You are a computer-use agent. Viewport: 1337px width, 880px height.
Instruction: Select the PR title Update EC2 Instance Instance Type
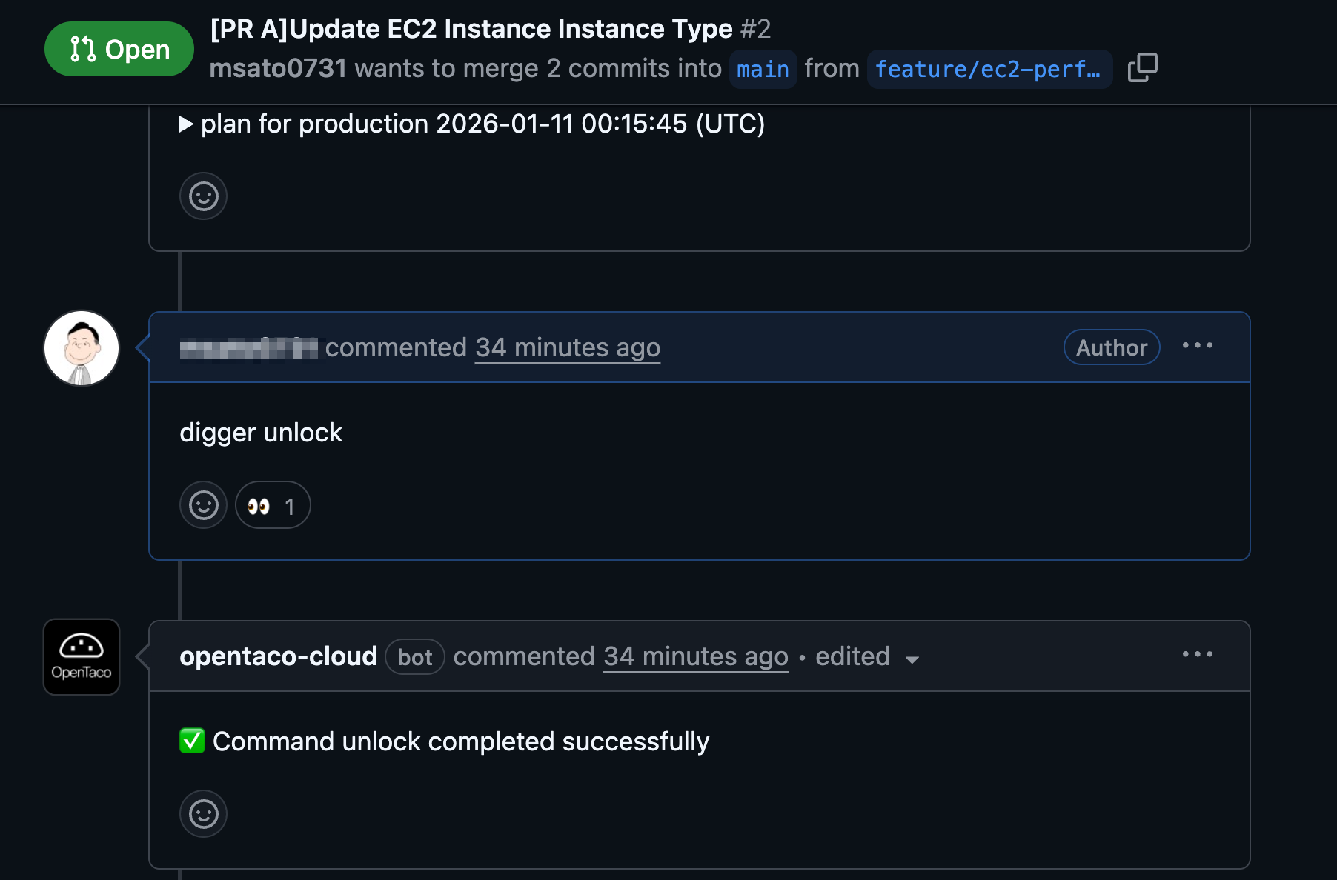(471, 29)
